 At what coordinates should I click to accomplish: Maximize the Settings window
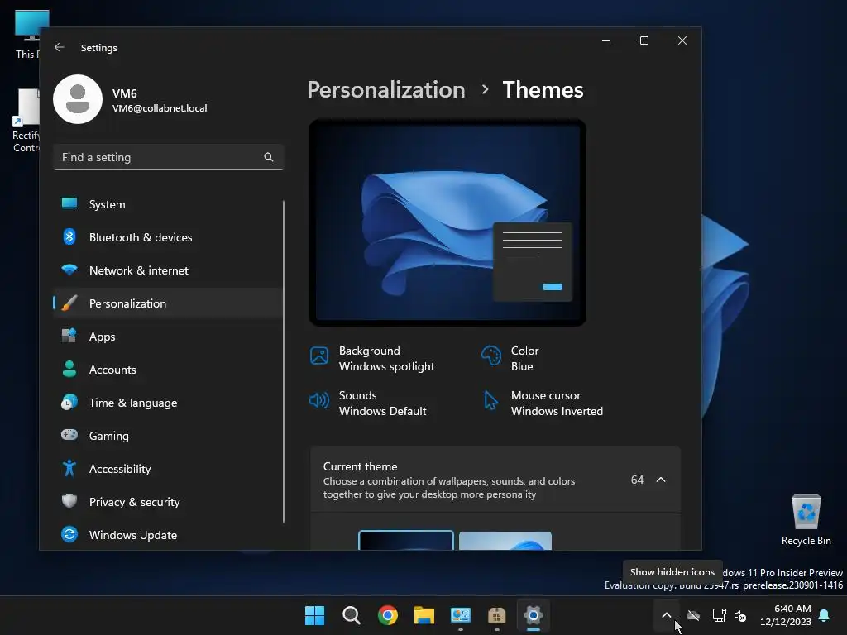(x=644, y=41)
